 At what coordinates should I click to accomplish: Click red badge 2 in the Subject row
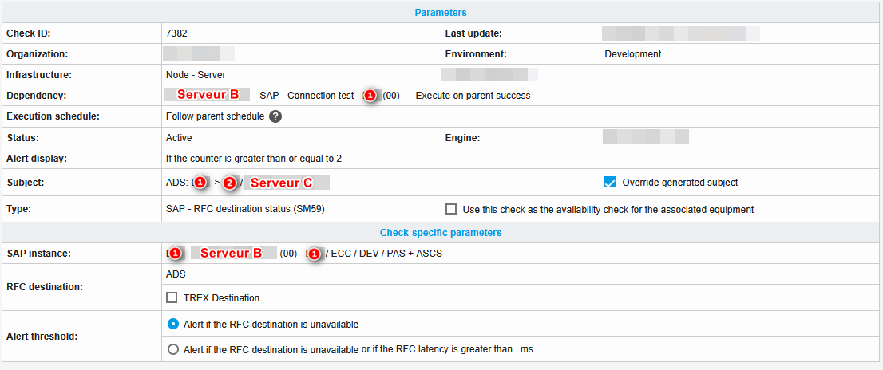tap(230, 183)
